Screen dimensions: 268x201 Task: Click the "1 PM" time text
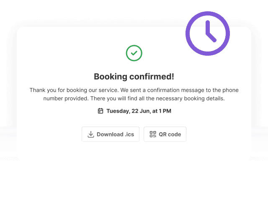pyautogui.click(x=165, y=111)
